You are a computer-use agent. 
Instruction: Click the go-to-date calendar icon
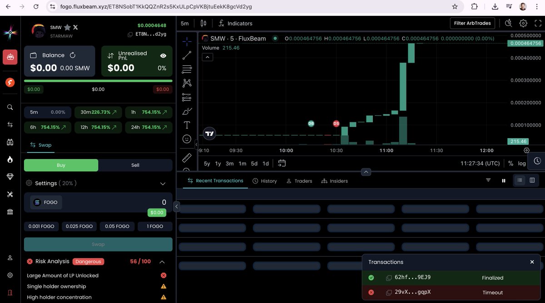click(x=282, y=163)
